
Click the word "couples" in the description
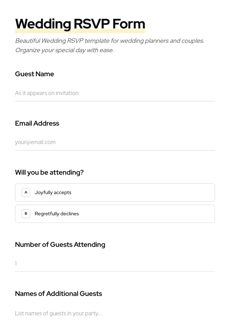tap(191, 41)
